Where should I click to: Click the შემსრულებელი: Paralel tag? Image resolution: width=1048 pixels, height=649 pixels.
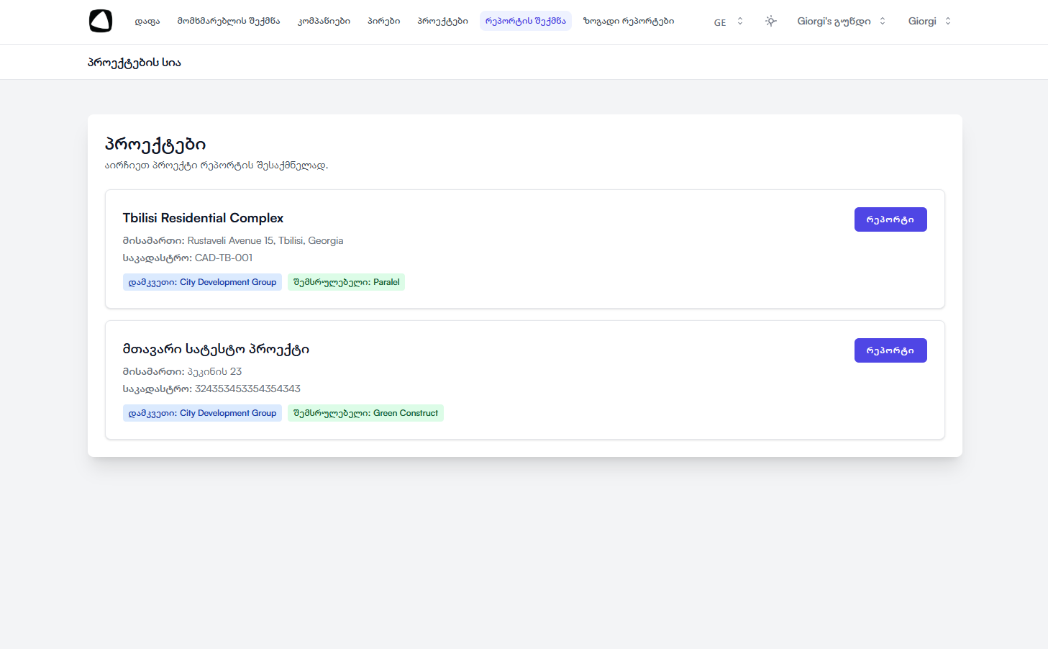pyautogui.click(x=346, y=282)
